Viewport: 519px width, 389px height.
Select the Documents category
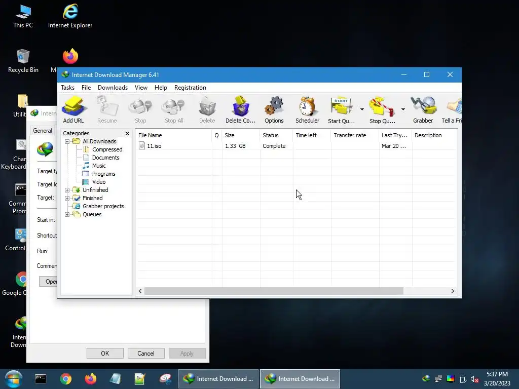point(105,158)
